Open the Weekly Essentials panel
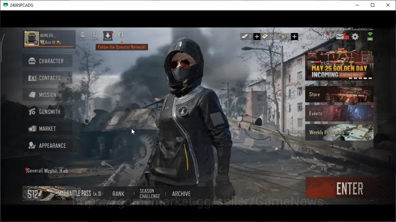 tap(339, 132)
